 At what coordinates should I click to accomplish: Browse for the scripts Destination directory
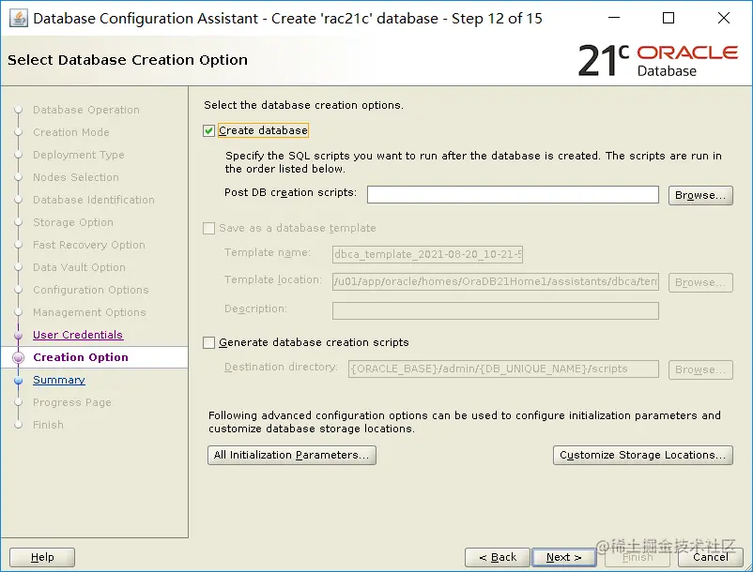pos(700,369)
